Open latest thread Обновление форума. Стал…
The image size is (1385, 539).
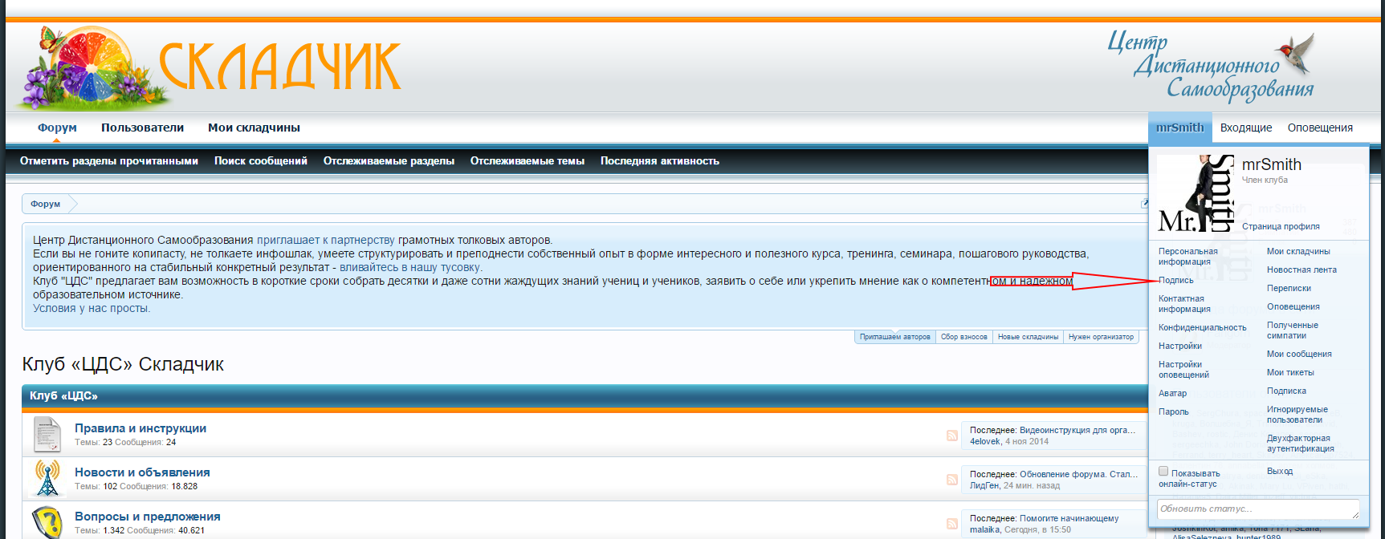click(1079, 474)
